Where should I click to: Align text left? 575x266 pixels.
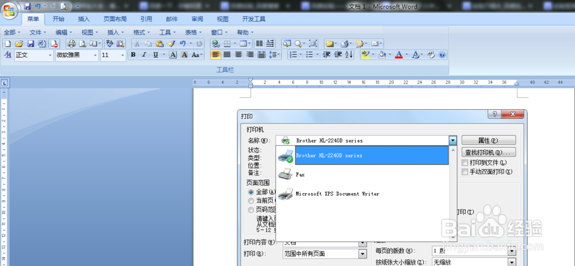(x=216, y=55)
